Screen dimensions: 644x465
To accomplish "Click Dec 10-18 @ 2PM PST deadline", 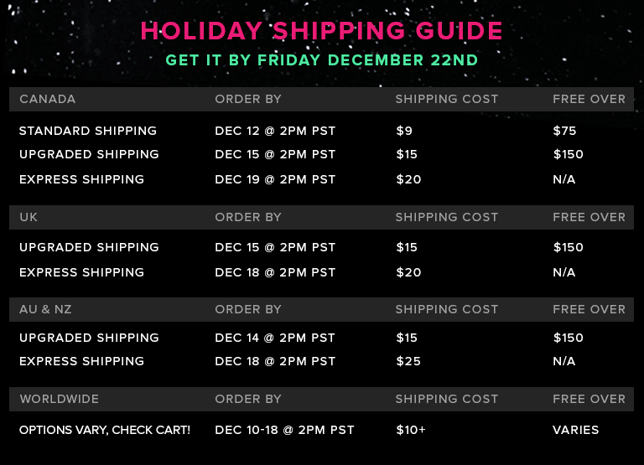I will [284, 430].
